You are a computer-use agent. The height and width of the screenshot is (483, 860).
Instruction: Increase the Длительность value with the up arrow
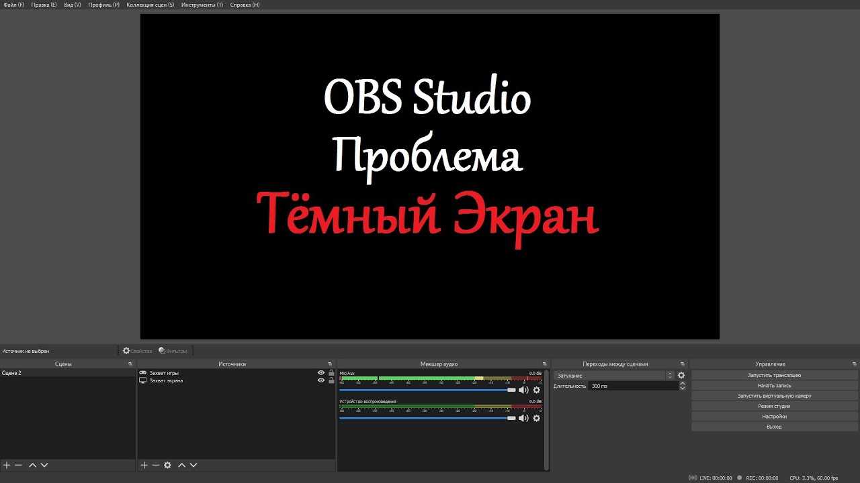pyautogui.click(x=683, y=384)
